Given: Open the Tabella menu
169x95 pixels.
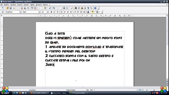Looking at the screenshot, I should click(32, 5).
